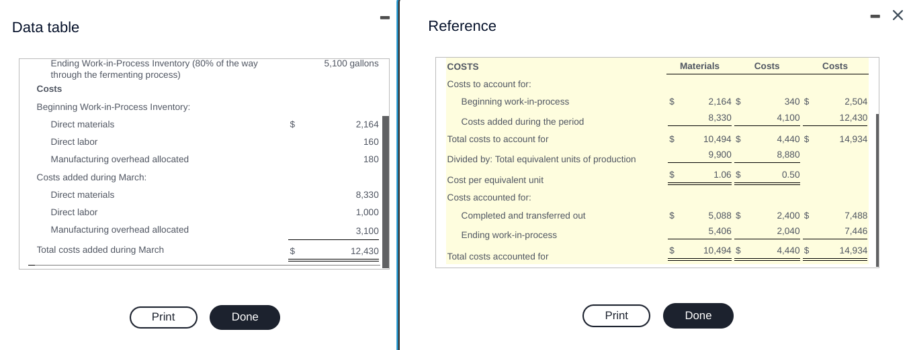Screen dimensions: 911x350
Task: Click the 9,900 equivalent units value
Action: pyautogui.click(x=720, y=155)
